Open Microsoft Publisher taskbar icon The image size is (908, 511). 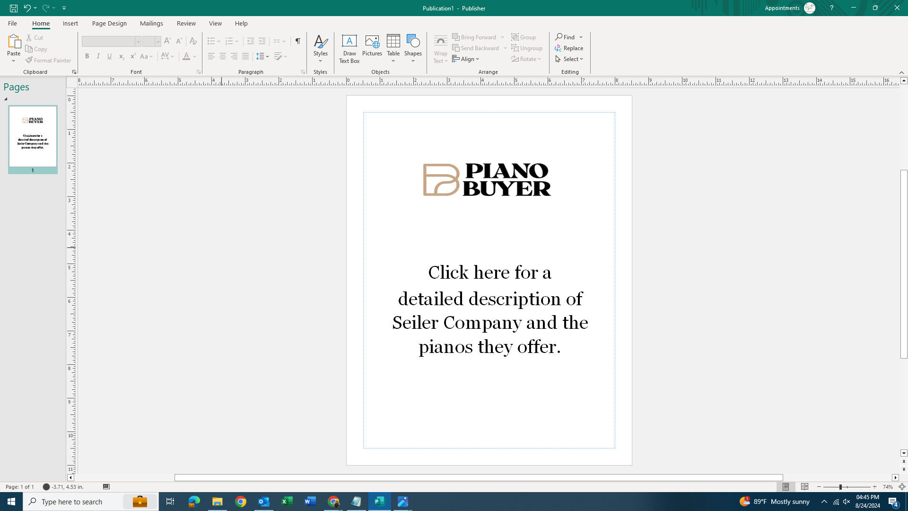(380, 502)
